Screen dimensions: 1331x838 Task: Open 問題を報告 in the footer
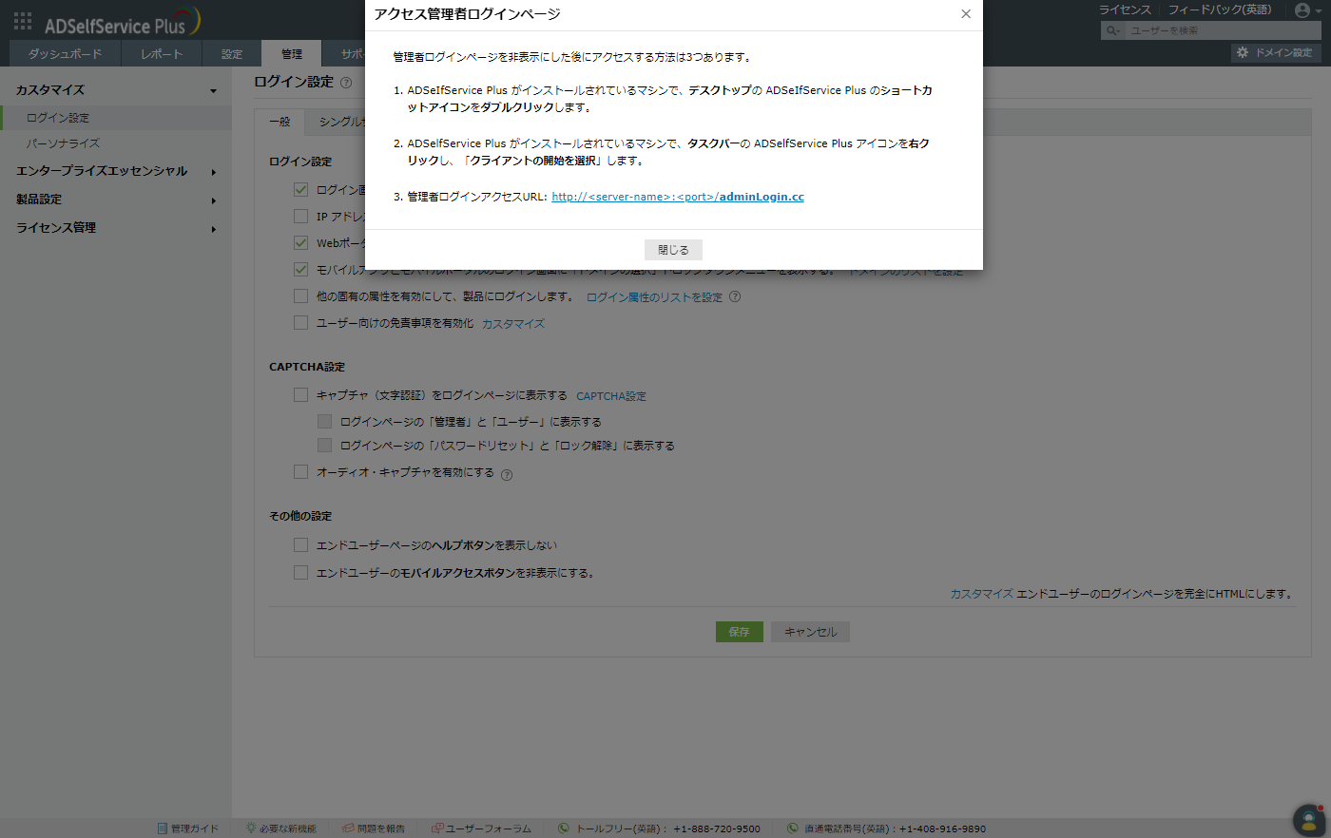(374, 828)
